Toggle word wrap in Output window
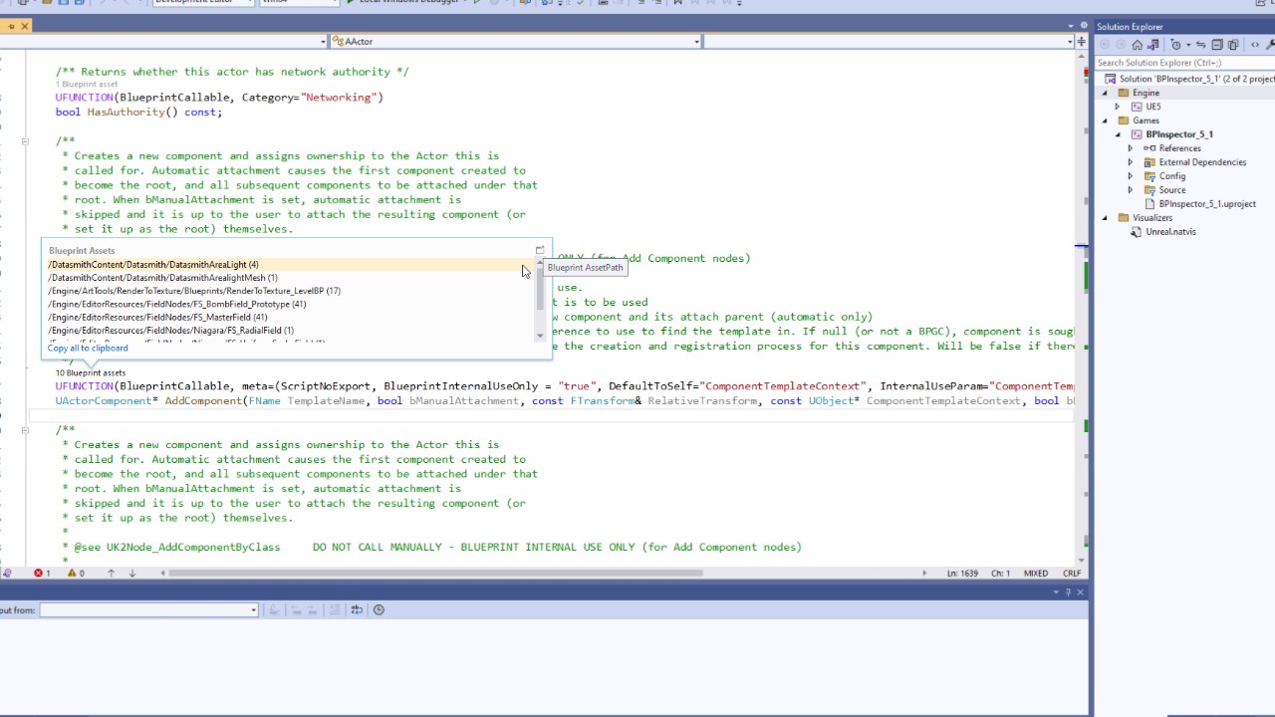This screenshot has height=717, width=1275. [x=357, y=609]
